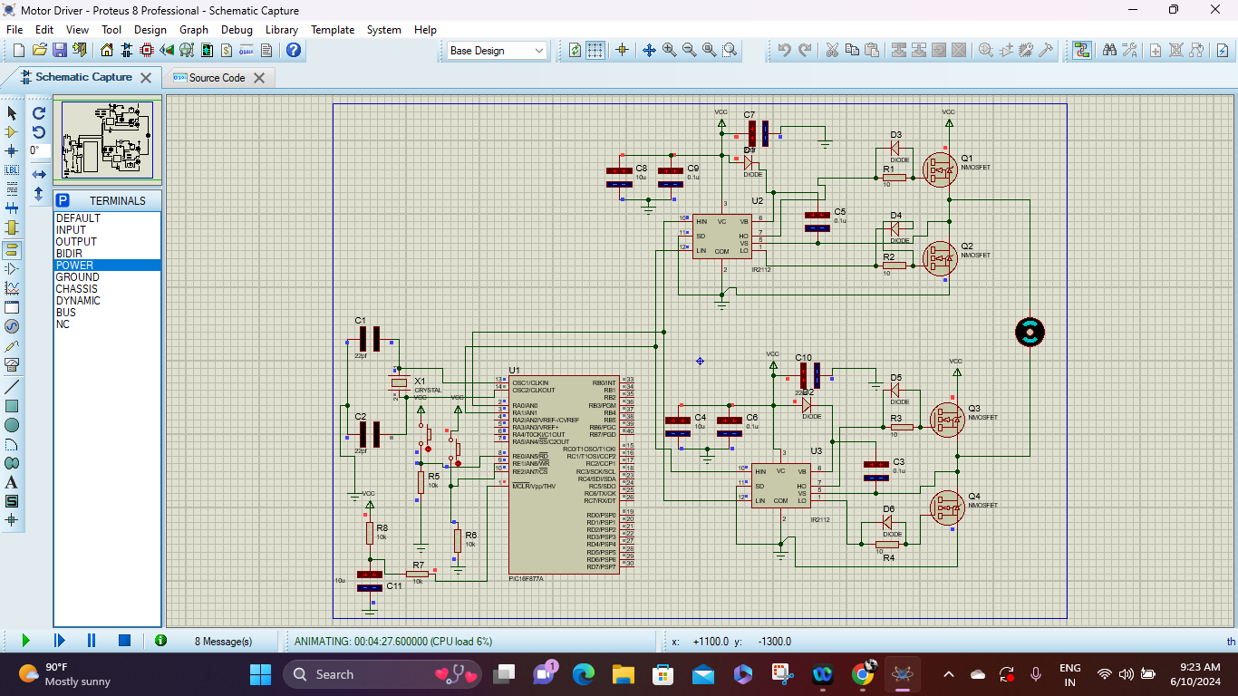This screenshot has width=1238, height=696.
Task: Select the 2D Graphics Line tool
Action: coord(12,386)
